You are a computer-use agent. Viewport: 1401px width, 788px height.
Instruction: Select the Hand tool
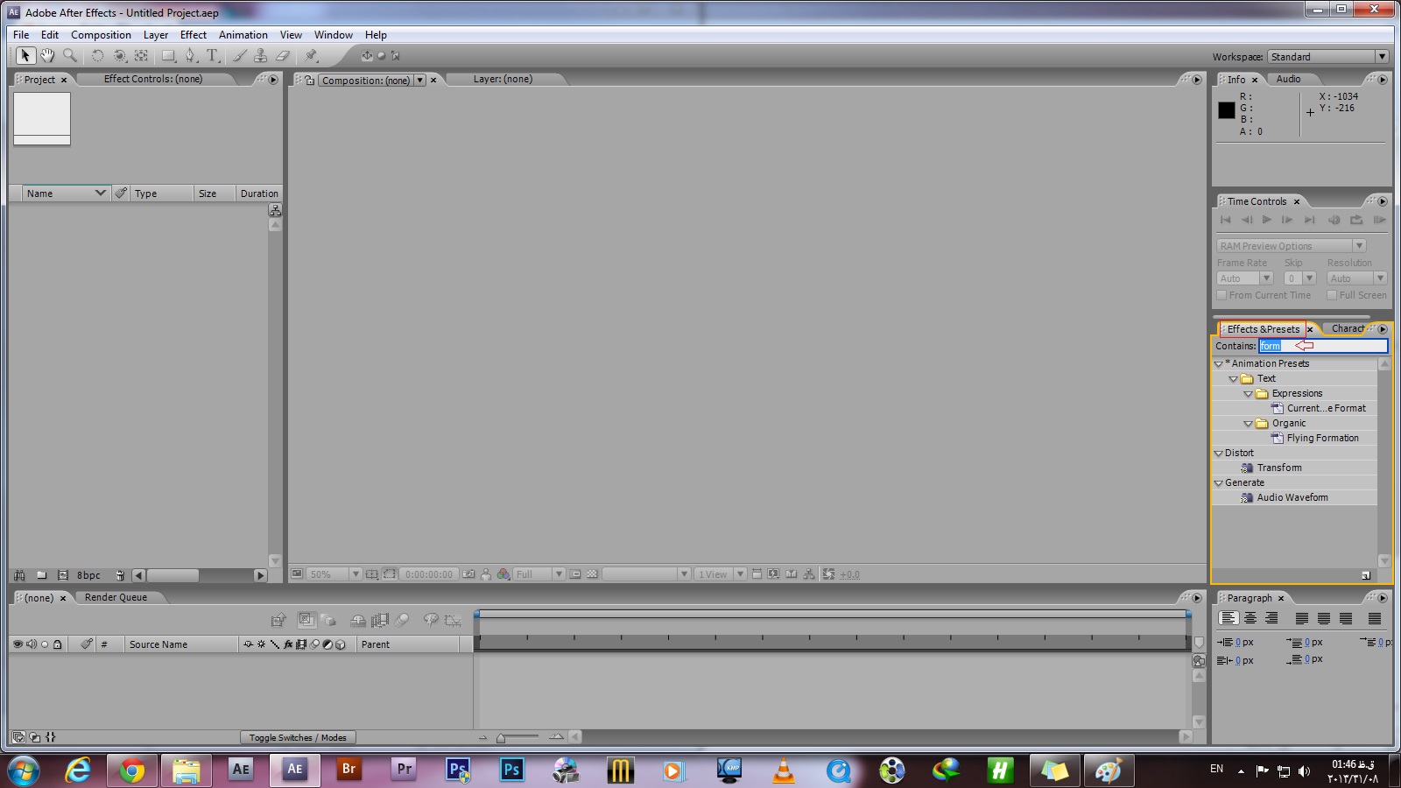pyautogui.click(x=47, y=56)
